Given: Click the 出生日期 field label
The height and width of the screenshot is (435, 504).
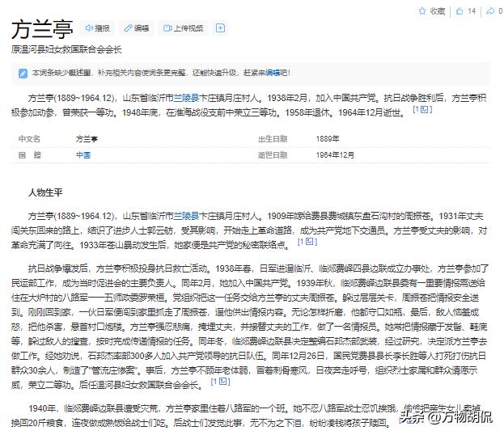Looking at the screenshot, I should point(273,139).
